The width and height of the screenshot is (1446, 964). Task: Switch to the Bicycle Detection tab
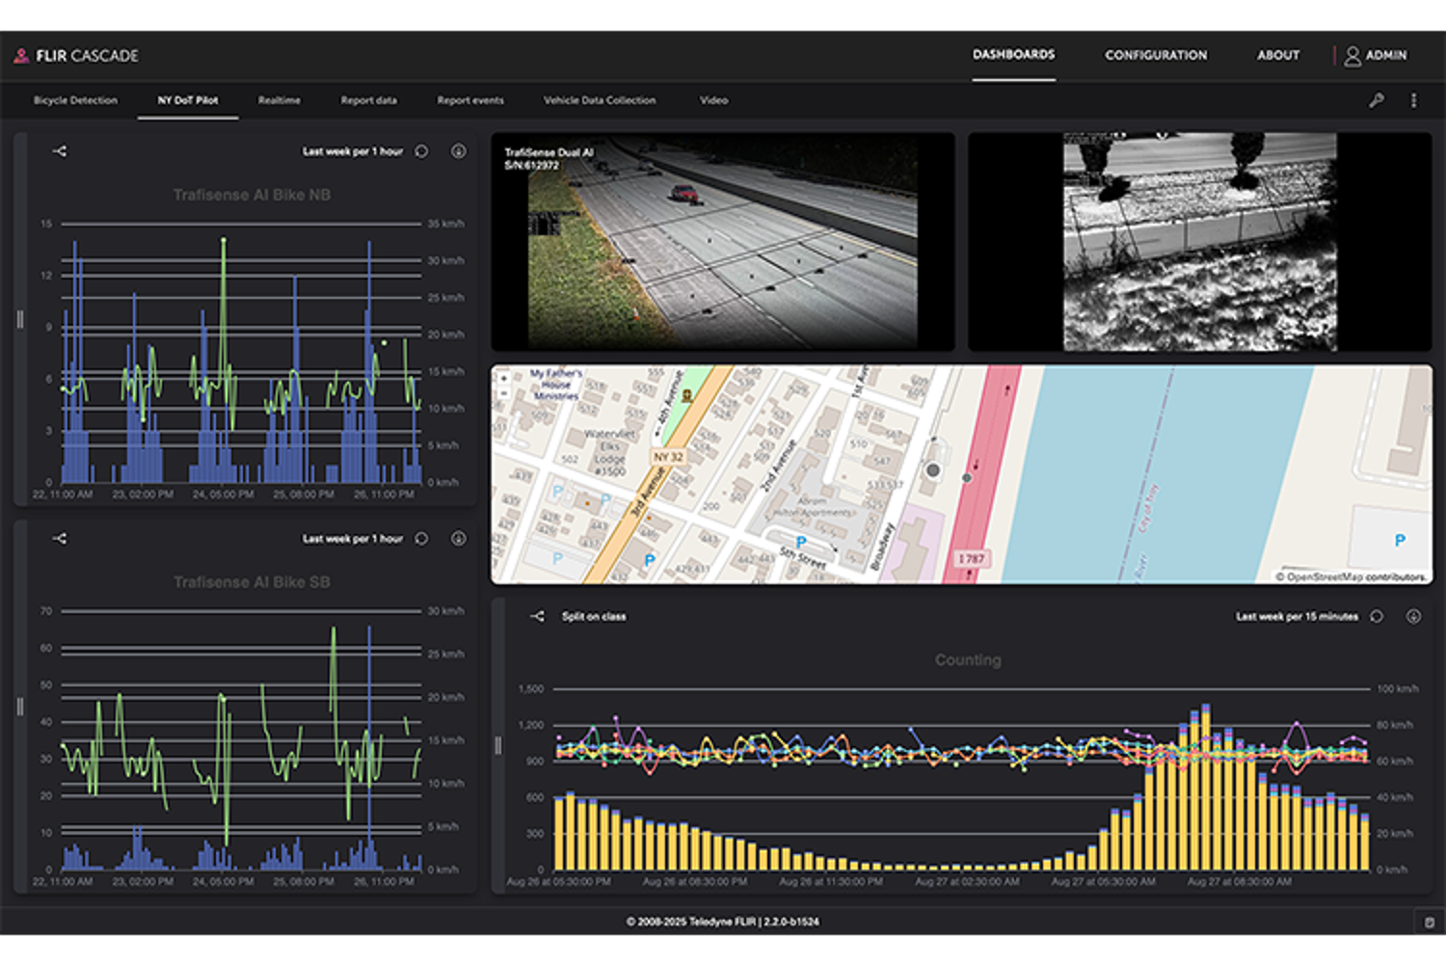pos(75,100)
